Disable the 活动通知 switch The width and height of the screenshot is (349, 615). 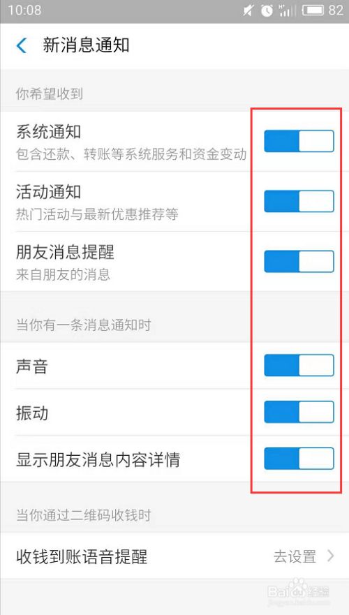tap(299, 201)
